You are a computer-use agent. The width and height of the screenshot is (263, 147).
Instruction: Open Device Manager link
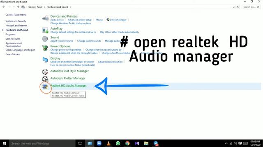point(118,20)
